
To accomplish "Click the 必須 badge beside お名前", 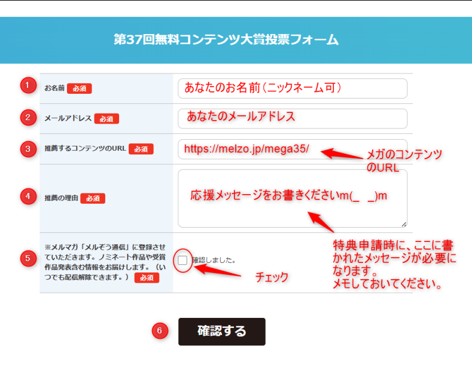I will click(x=79, y=88).
